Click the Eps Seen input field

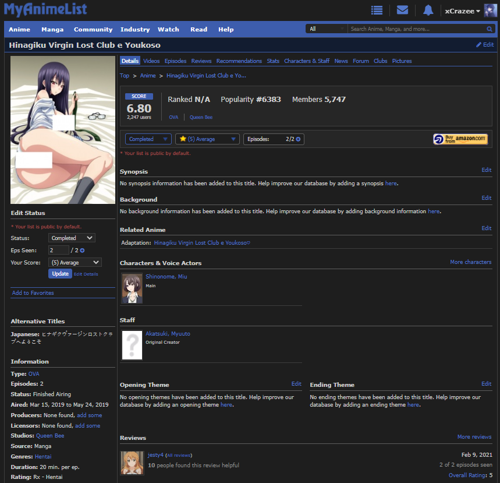coord(59,251)
